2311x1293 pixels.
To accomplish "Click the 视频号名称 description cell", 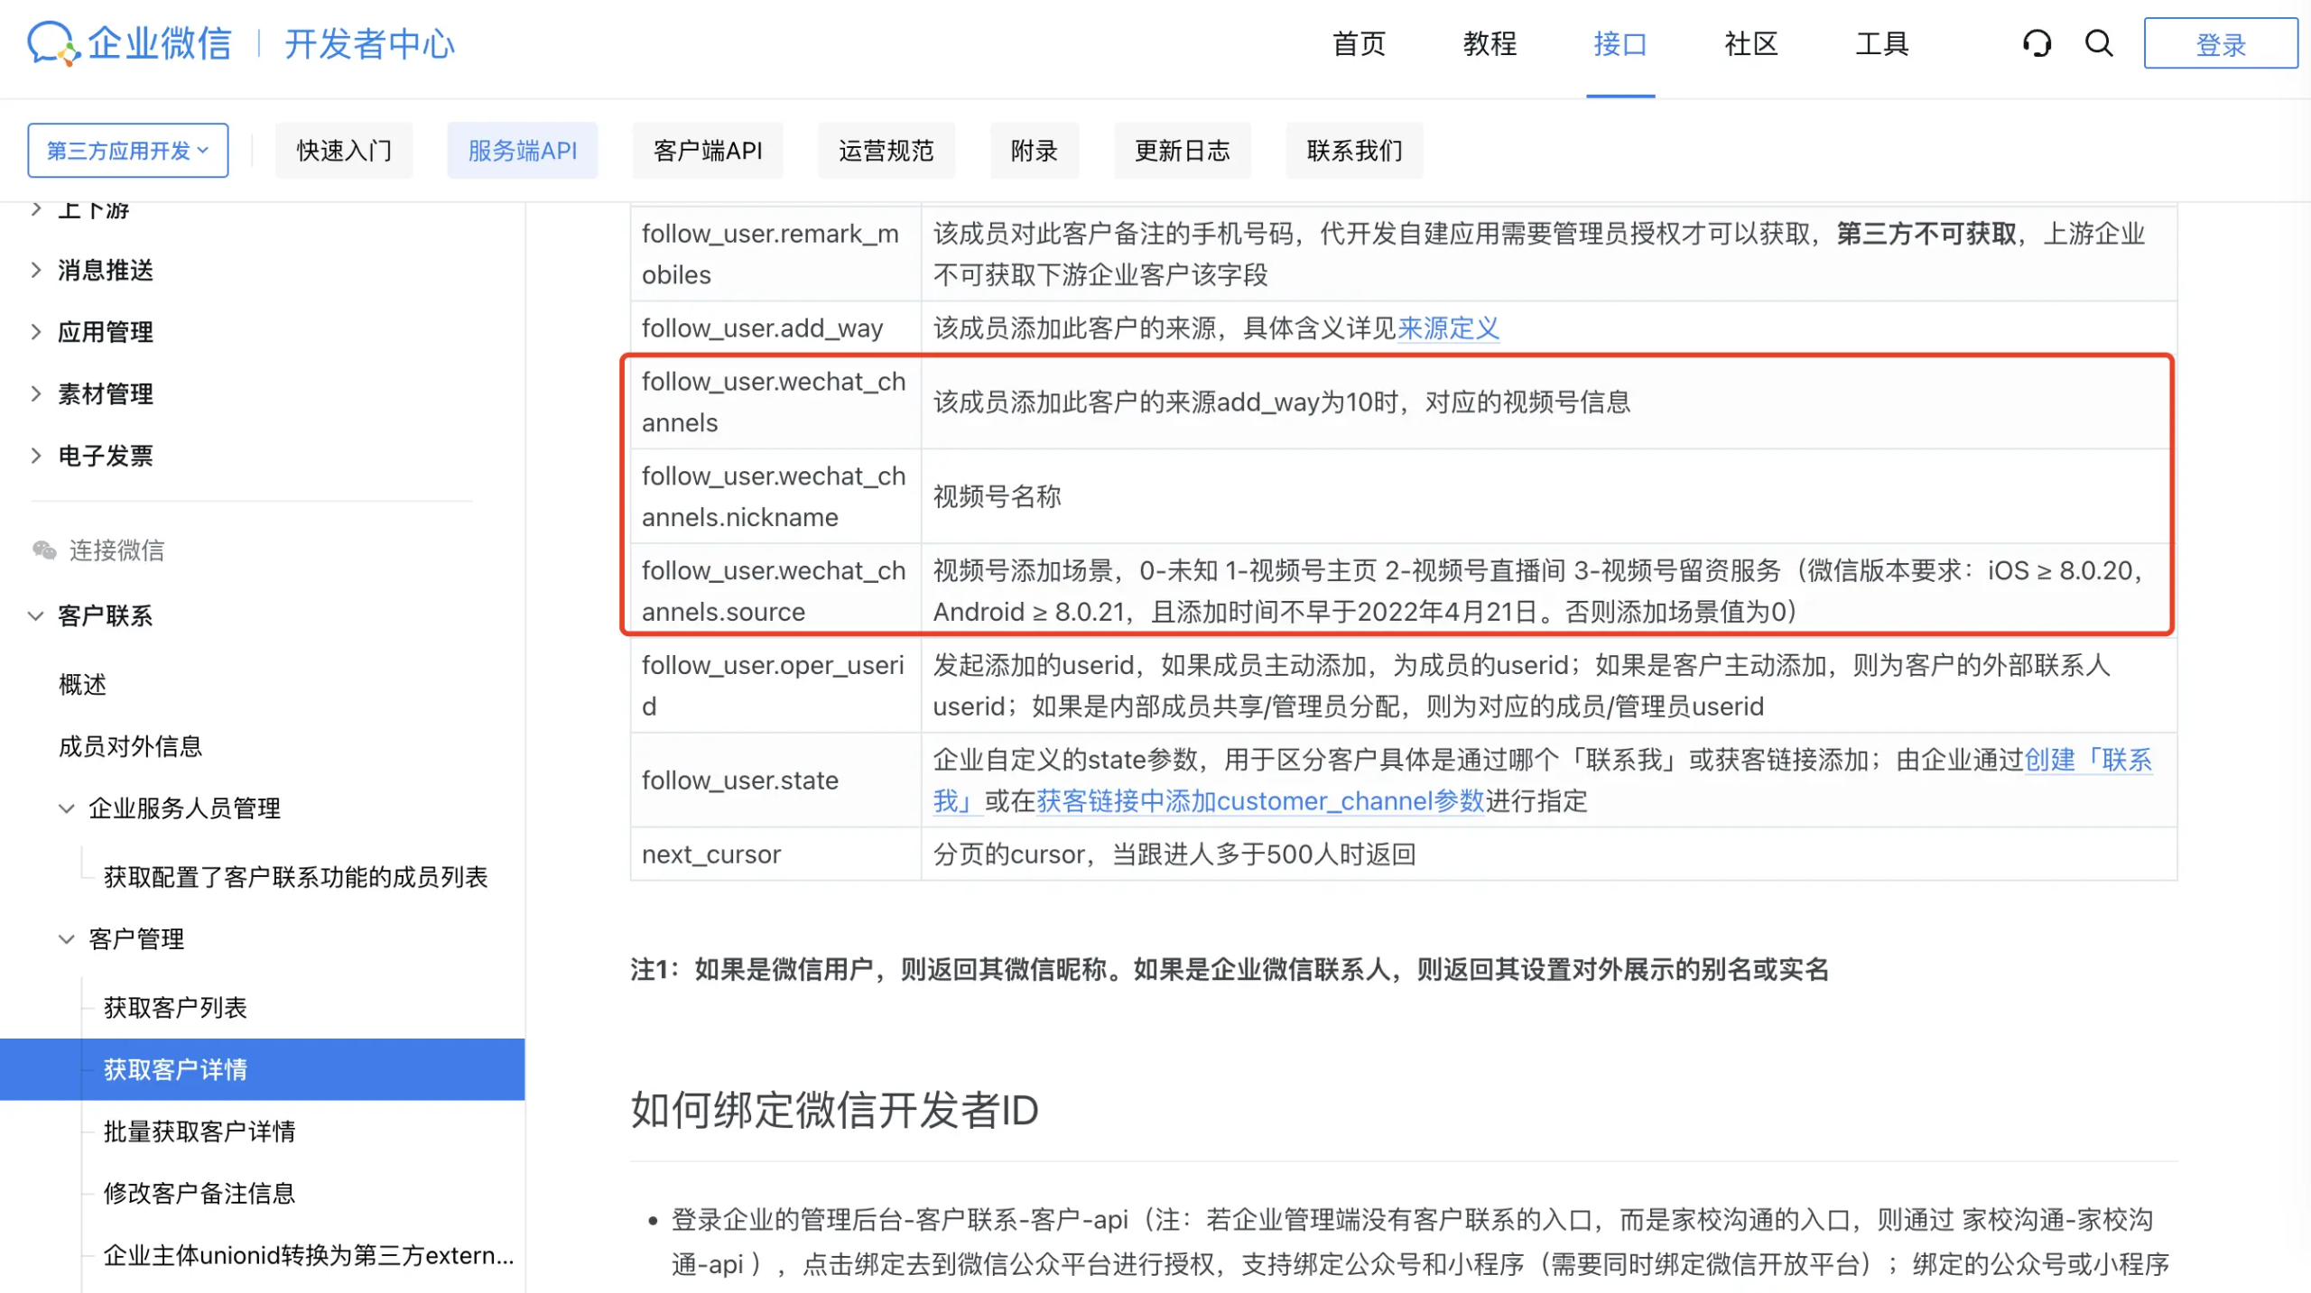I will [x=1549, y=496].
